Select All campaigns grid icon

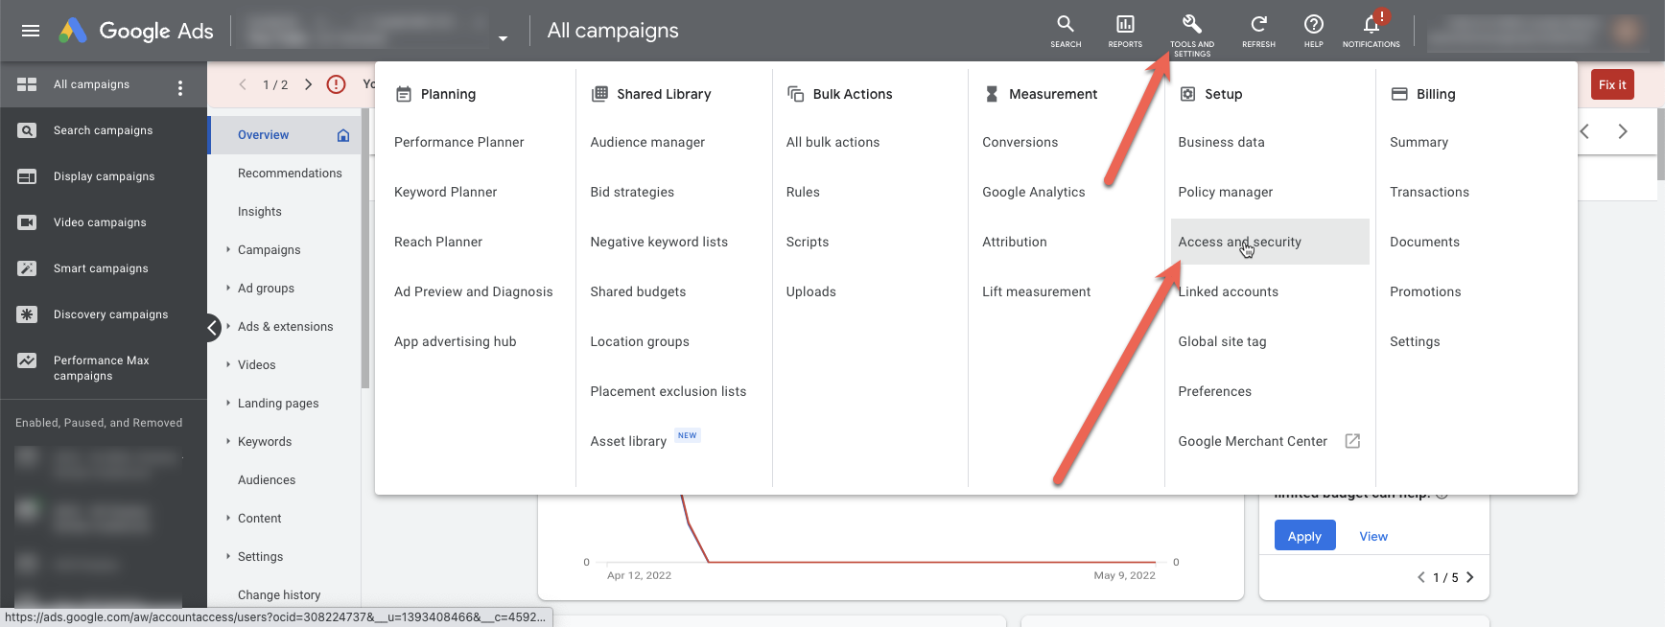pos(27,84)
